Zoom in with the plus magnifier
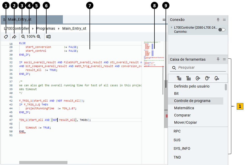This screenshot has width=245, height=165. [x=39, y=37]
